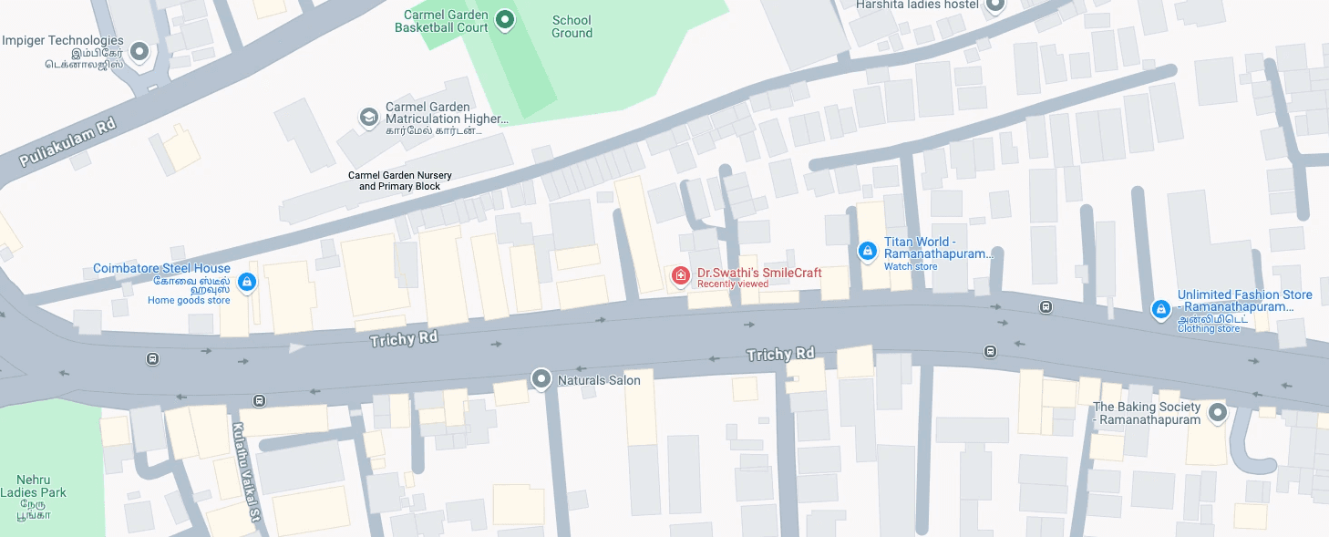The width and height of the screenshot is (1329, 537).
Task: Select the bus stop icon below Titan World
Action: pyautogui.click(x=990, y=351)
